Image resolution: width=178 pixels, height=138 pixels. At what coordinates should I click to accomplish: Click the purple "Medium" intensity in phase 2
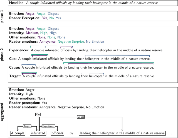33,33
